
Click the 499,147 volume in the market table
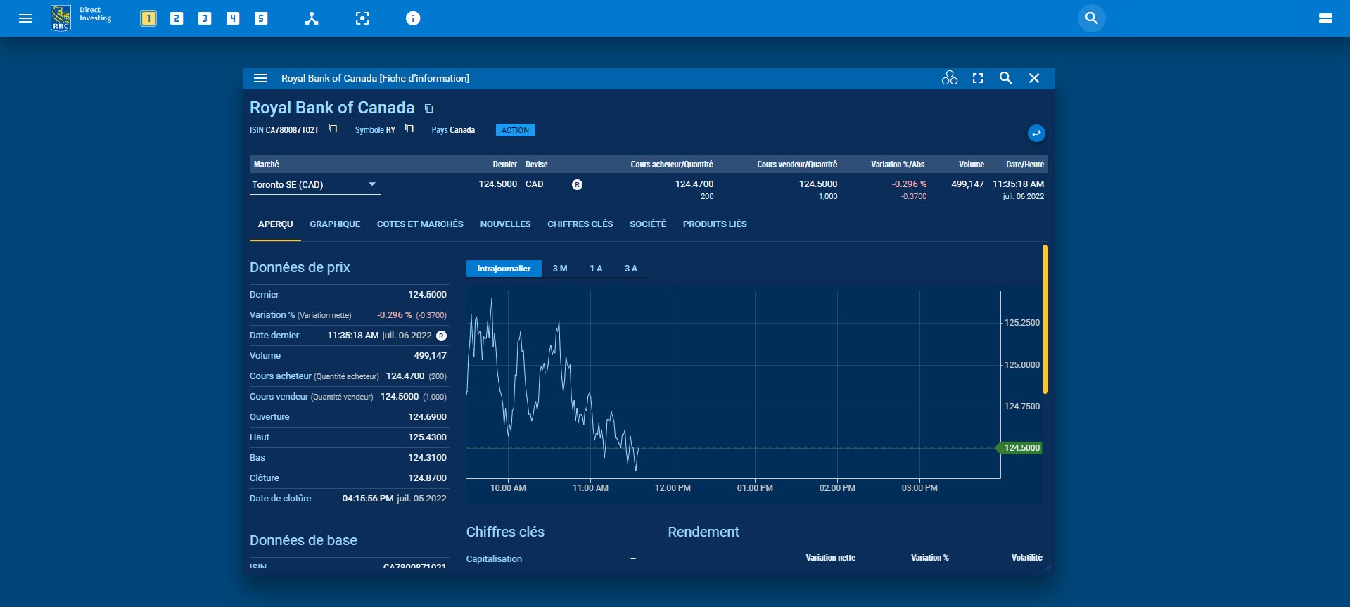(967, 184)
